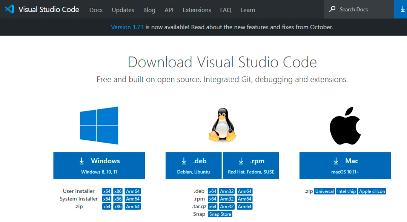Select API in the top navigation

click(169, 10)
